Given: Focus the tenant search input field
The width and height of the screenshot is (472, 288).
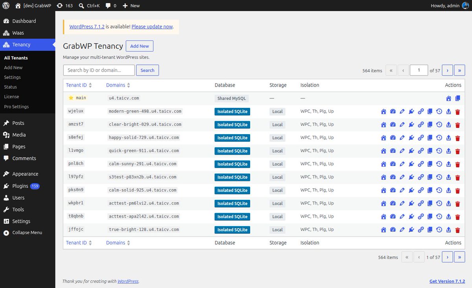Looking at the screenshot, I should pos(99,70).
